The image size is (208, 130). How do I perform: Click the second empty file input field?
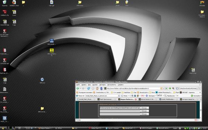[120, 111]
